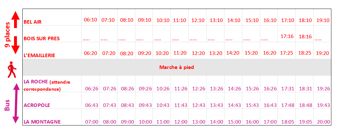Click the LA MONTAGNE stop label
The height and width of the screenshot is (129, 339).
[42, 122]
